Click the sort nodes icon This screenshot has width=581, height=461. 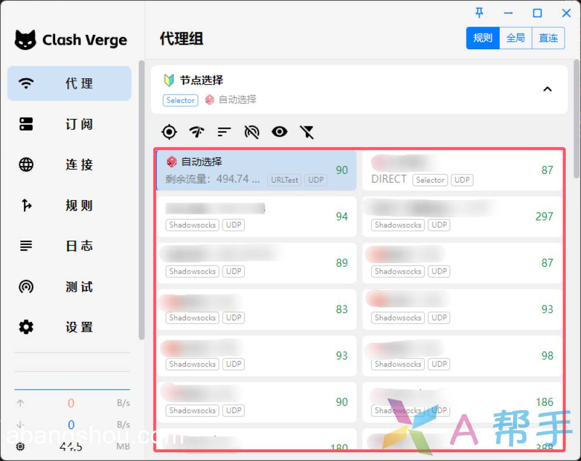[224, 132]
